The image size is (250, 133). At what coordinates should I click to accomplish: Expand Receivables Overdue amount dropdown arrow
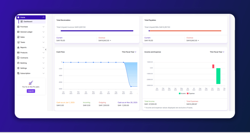110,40
